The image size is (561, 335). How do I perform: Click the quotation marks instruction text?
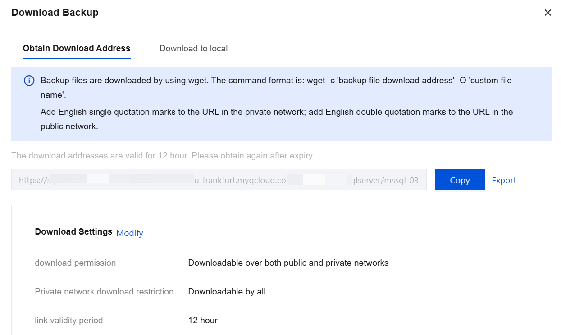pos(276,112)
